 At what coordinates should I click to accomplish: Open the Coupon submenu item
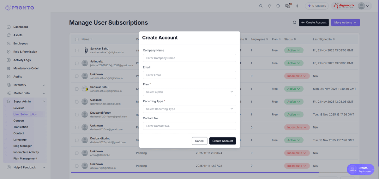coord(19,121)
